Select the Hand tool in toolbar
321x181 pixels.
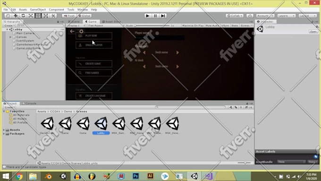[8, 16]
